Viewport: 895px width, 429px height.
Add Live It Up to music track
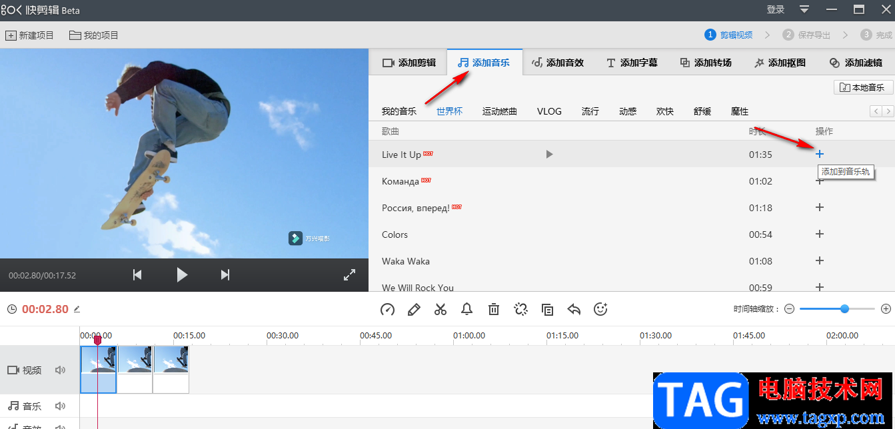click(820, 154)
